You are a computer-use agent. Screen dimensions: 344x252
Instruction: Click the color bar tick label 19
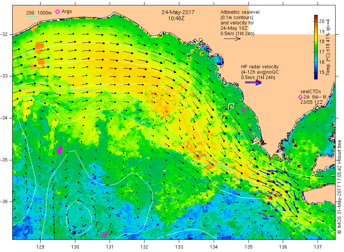tap(321, 32)
